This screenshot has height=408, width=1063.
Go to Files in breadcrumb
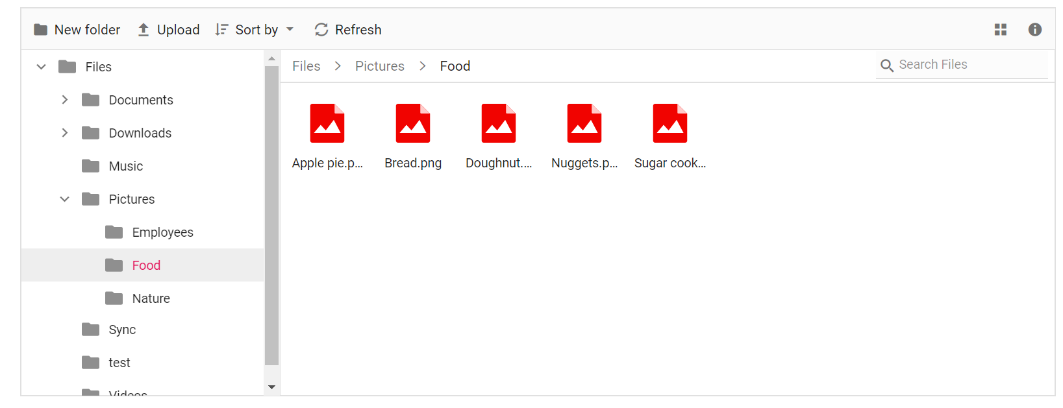(306, 66)
